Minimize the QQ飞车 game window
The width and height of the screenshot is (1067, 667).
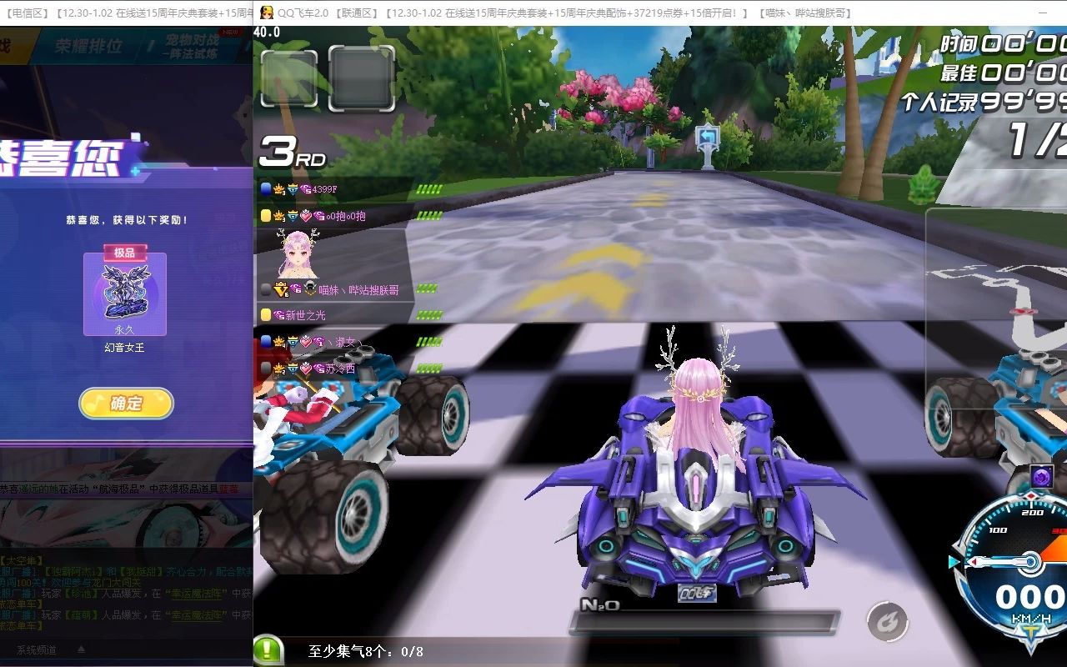pos(1044,13)
